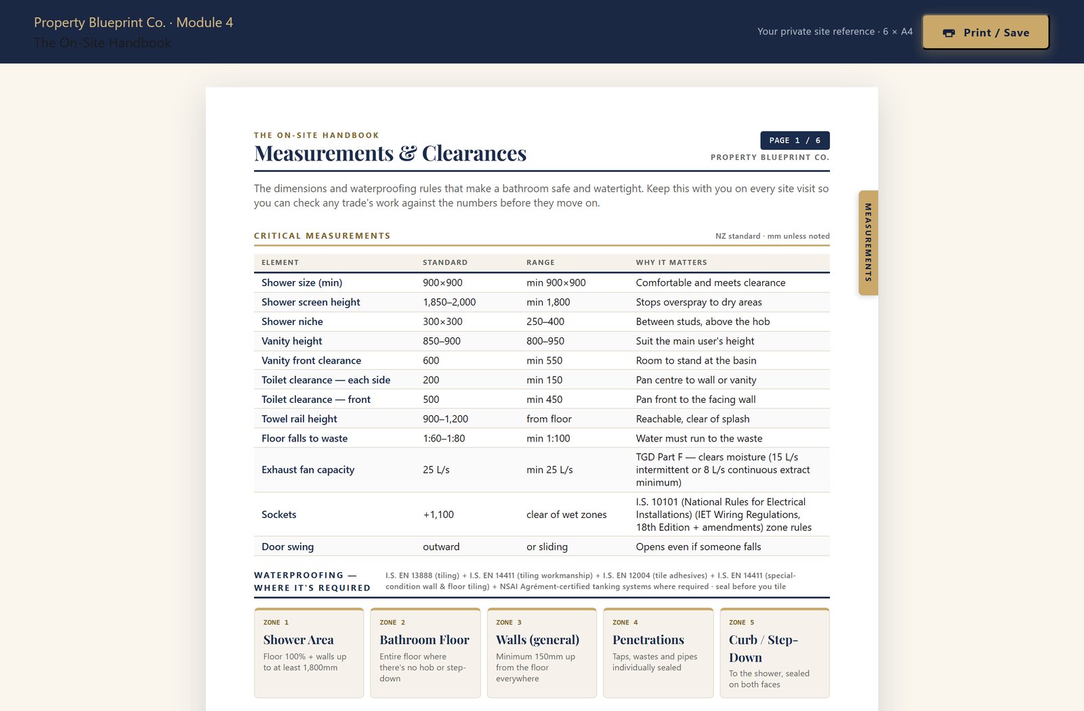The image size is (1084, 711).
Task: Click the TGD Part F ventilation note
Action: (723, 470)
